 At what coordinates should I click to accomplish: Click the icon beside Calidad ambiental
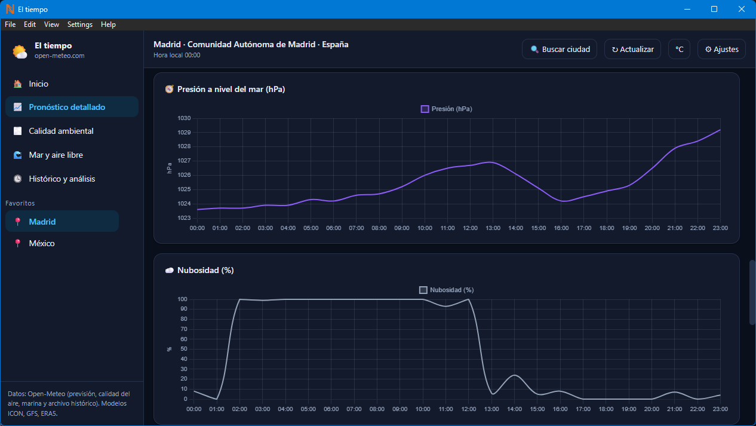click(x=18, y=131)
